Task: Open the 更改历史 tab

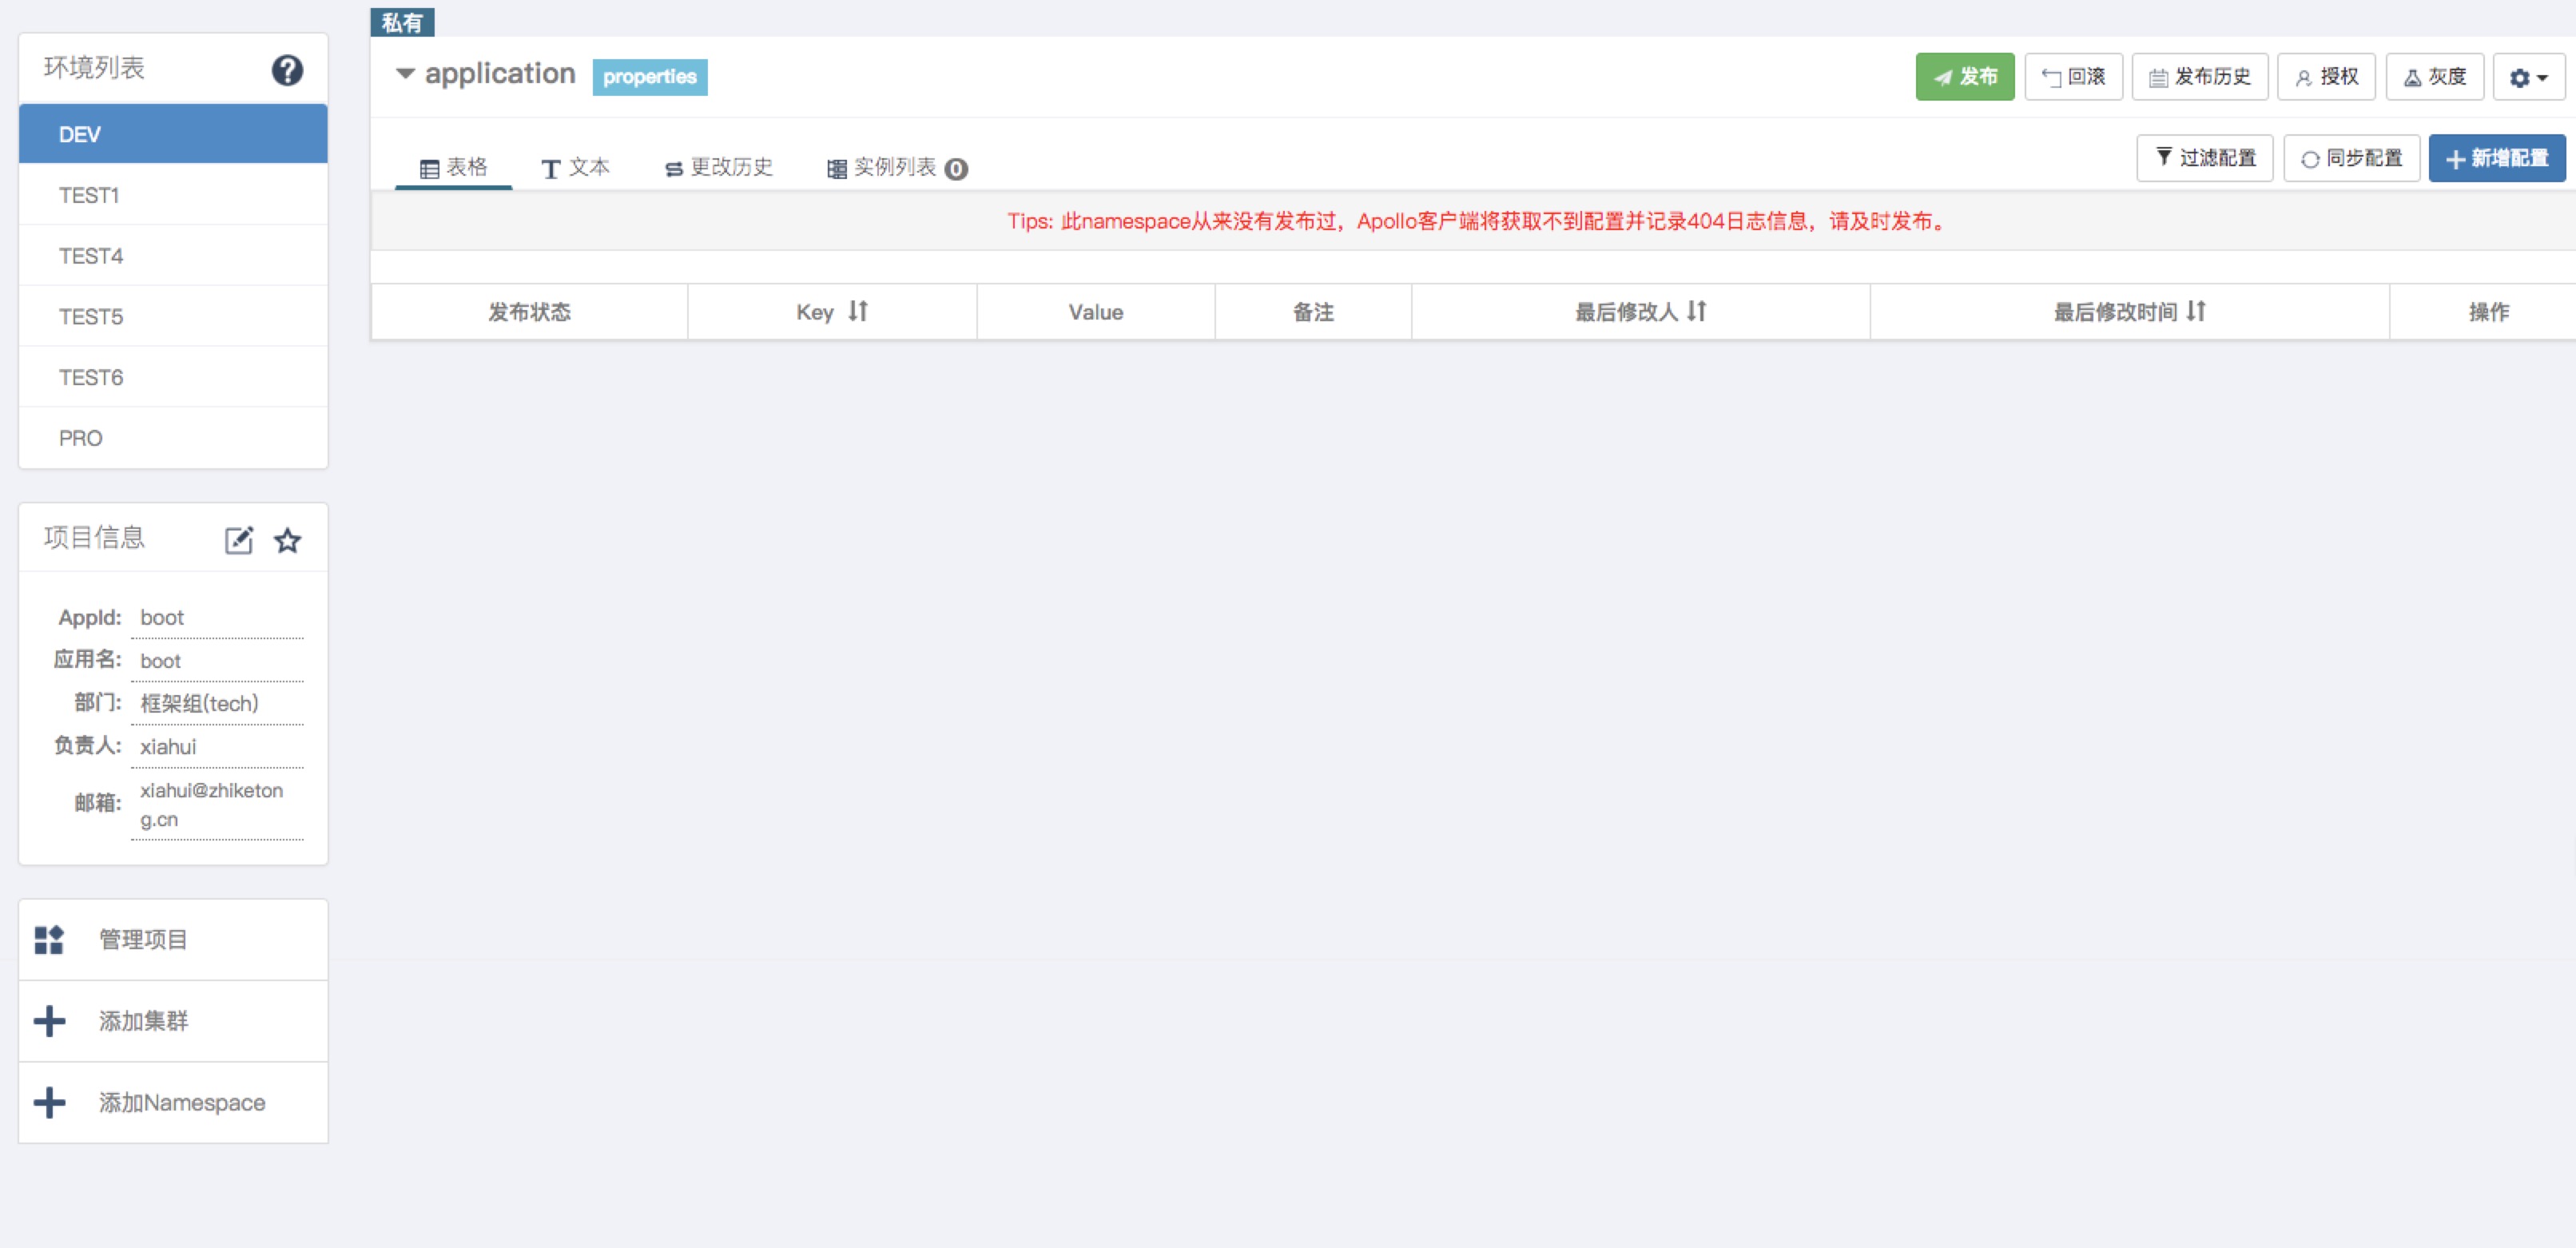Action: (719, 167)
